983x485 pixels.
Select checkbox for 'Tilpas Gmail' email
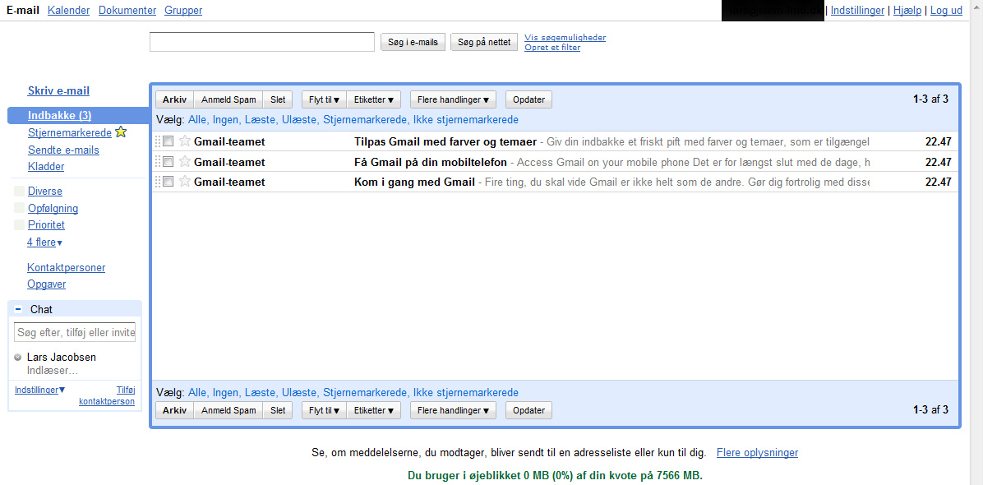coord(168,141)
